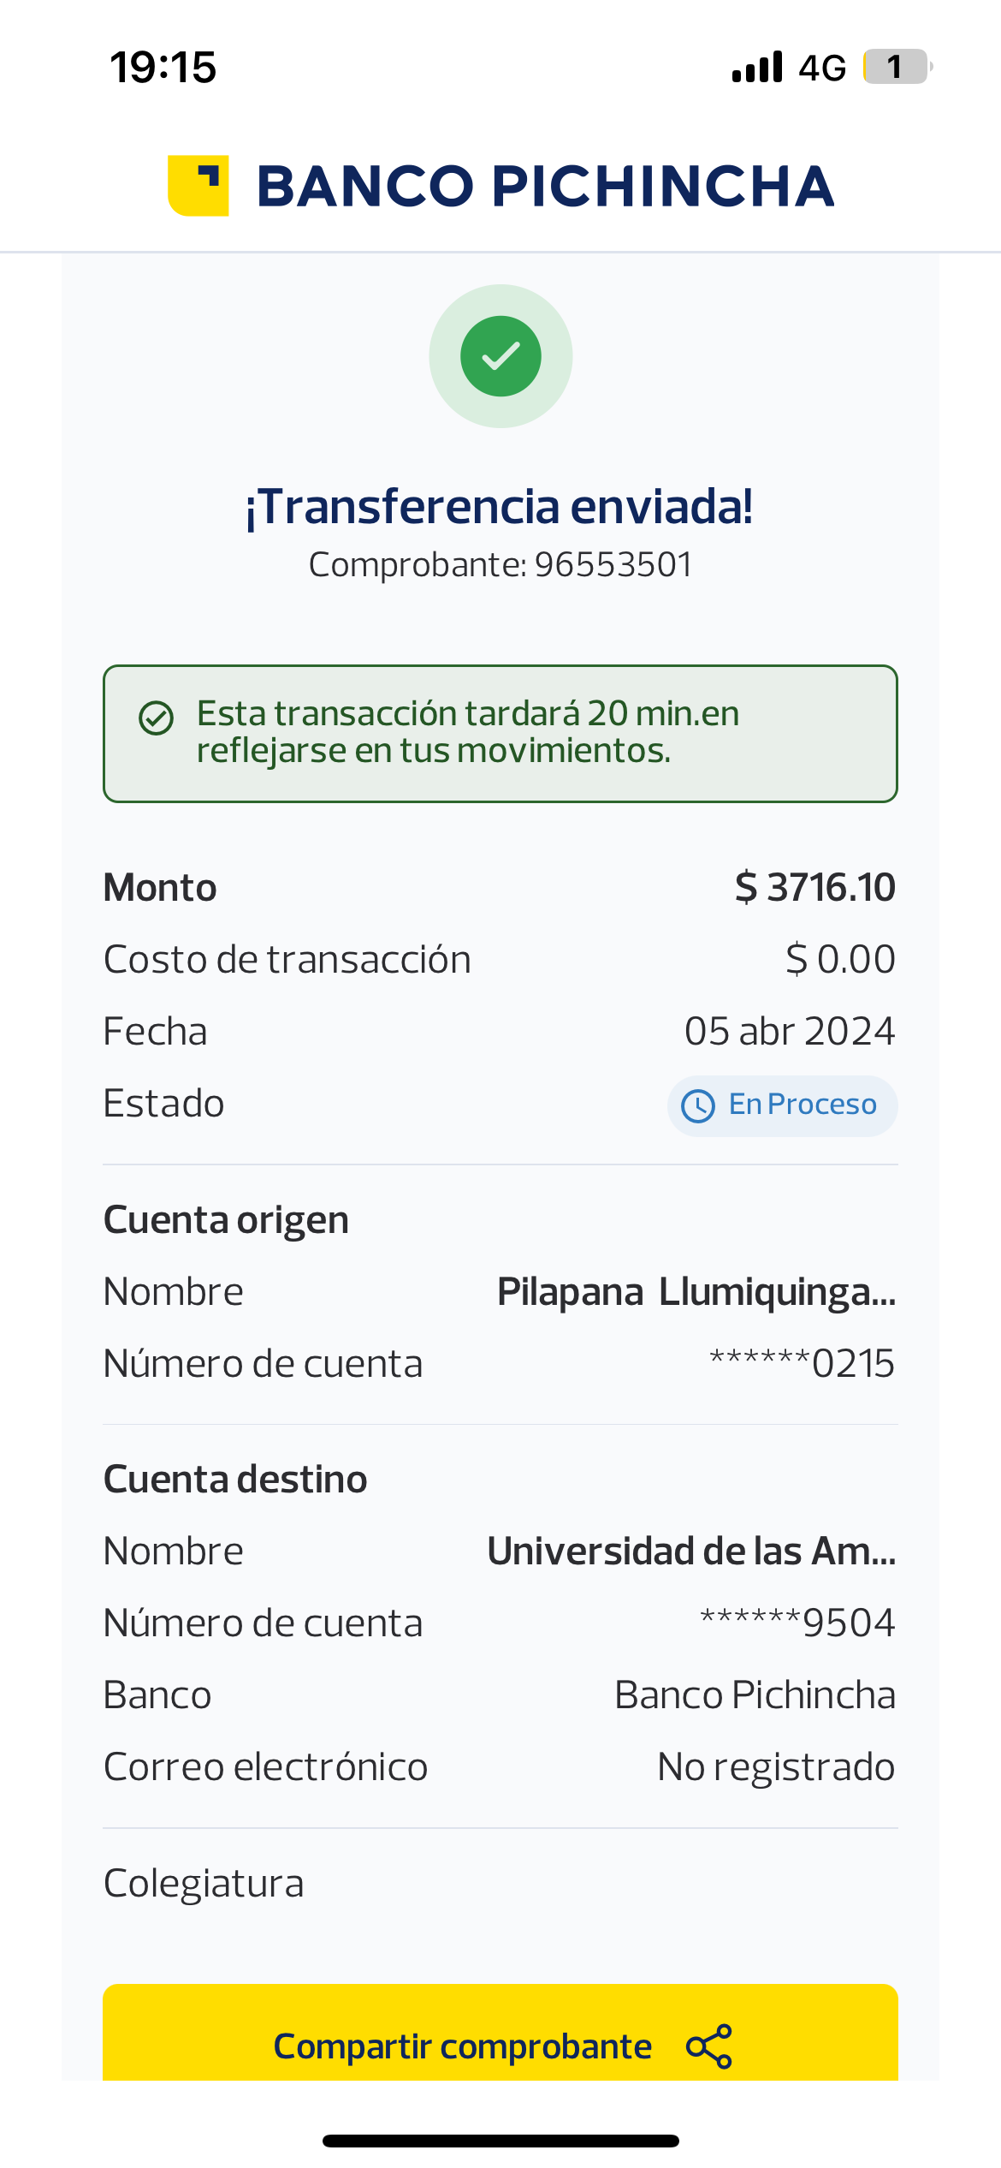
Task: Expand the truncated Universidad de las Am name
Action: tap(690, 1552)
